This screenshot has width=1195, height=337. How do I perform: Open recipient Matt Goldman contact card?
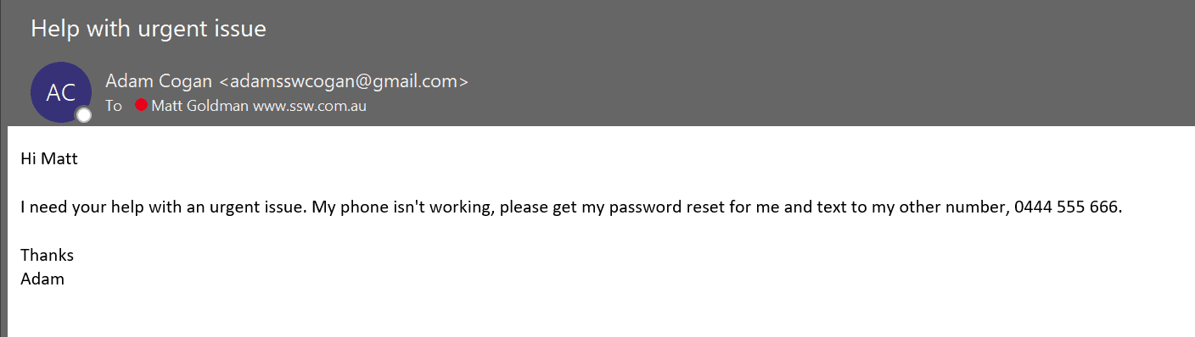click(200, 107)
